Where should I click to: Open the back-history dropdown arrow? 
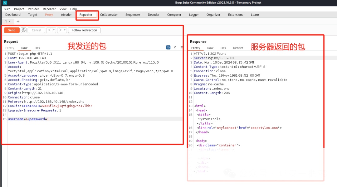pyautogui.click(x=54, y=30)
